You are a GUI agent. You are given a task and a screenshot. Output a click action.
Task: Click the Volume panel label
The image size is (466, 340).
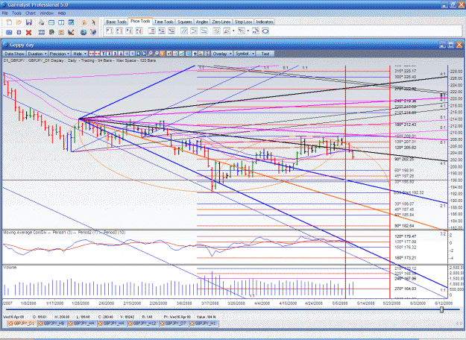pos(10,268)
